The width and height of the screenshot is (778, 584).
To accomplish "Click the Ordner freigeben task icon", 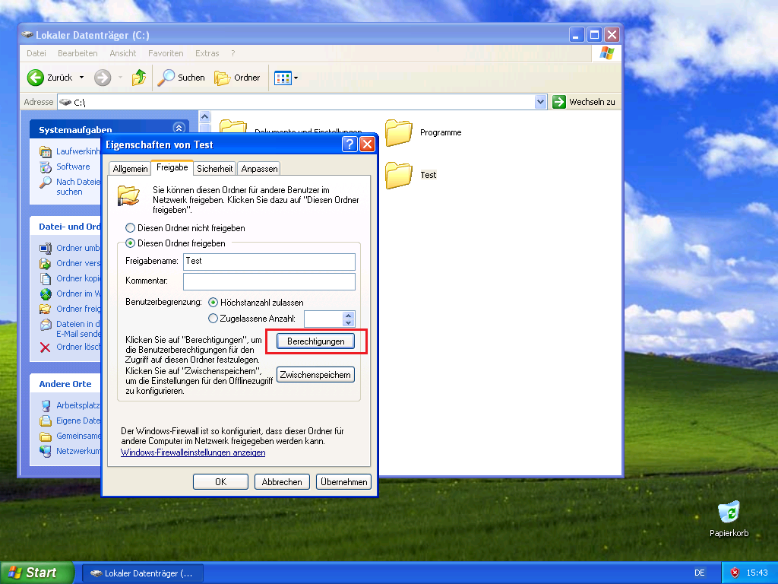I will pyautogui.click(x=46, y=309).
